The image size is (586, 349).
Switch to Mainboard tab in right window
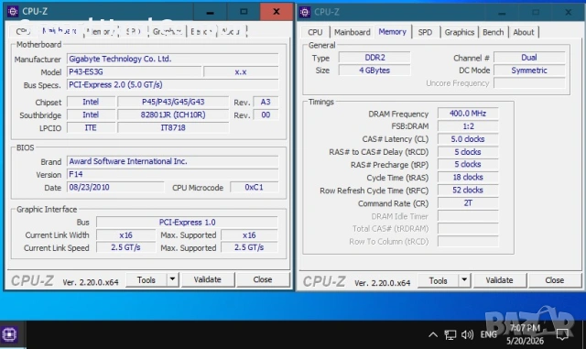352,32
